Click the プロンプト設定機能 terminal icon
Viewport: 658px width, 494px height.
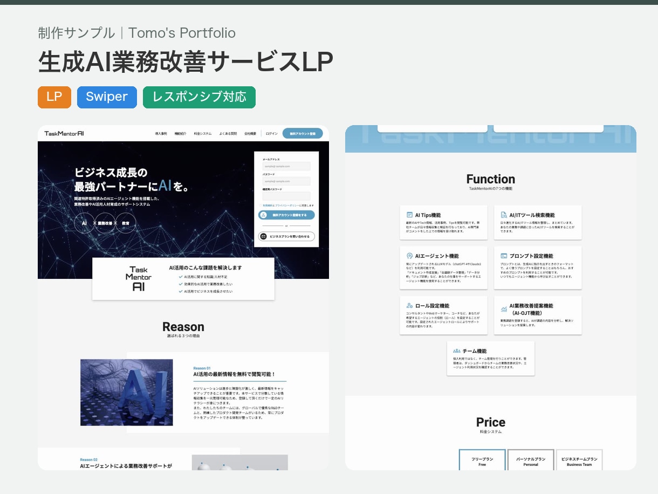504,256
